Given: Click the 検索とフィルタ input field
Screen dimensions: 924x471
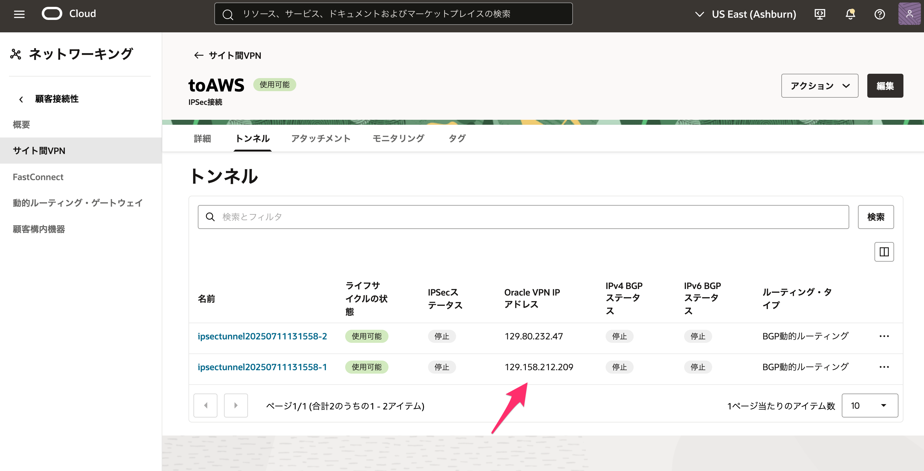Looking at the screenshot, I should coord(523,217).
